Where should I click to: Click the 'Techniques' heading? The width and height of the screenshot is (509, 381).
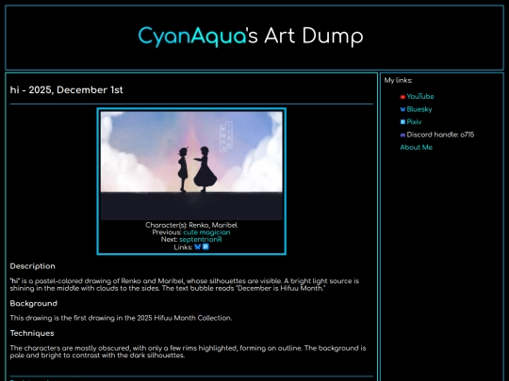[32, 333]
